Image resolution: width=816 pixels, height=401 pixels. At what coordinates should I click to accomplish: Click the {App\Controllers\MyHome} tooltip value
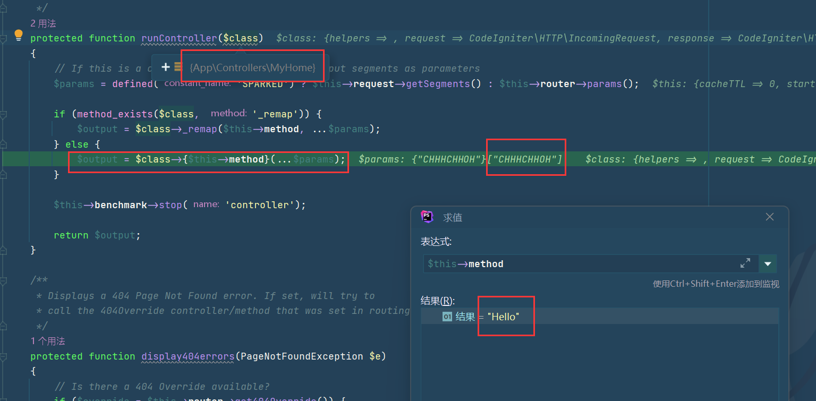[253, 67]
